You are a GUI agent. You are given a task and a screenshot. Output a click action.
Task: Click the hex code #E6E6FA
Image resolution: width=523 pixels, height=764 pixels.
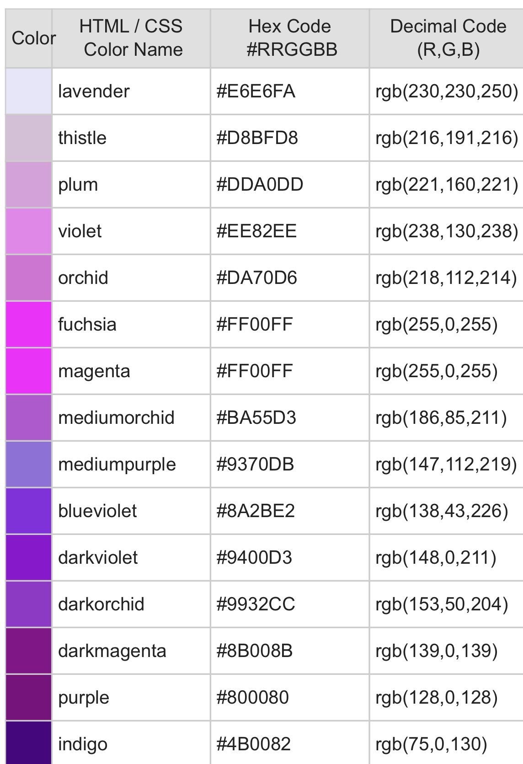click(256, 91)
